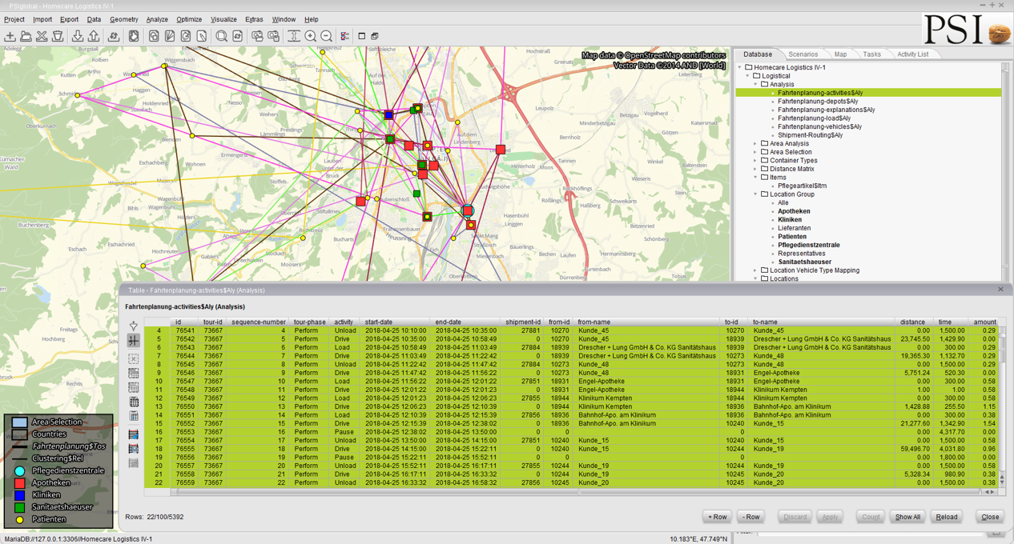
Task: Click the + Row button
Action: [x=718, y=517]
